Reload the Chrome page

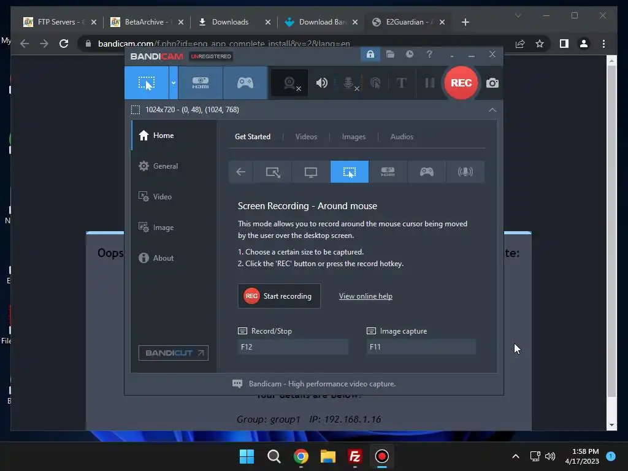click(x=64, y=44)
